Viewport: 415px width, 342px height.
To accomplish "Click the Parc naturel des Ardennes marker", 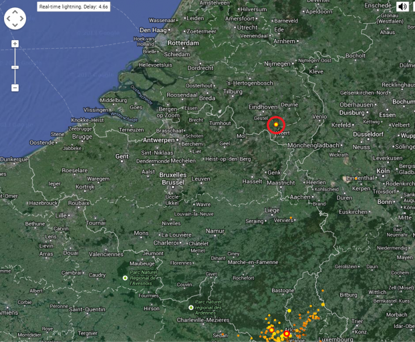I will pyautogui.click(x=191, y=307).
